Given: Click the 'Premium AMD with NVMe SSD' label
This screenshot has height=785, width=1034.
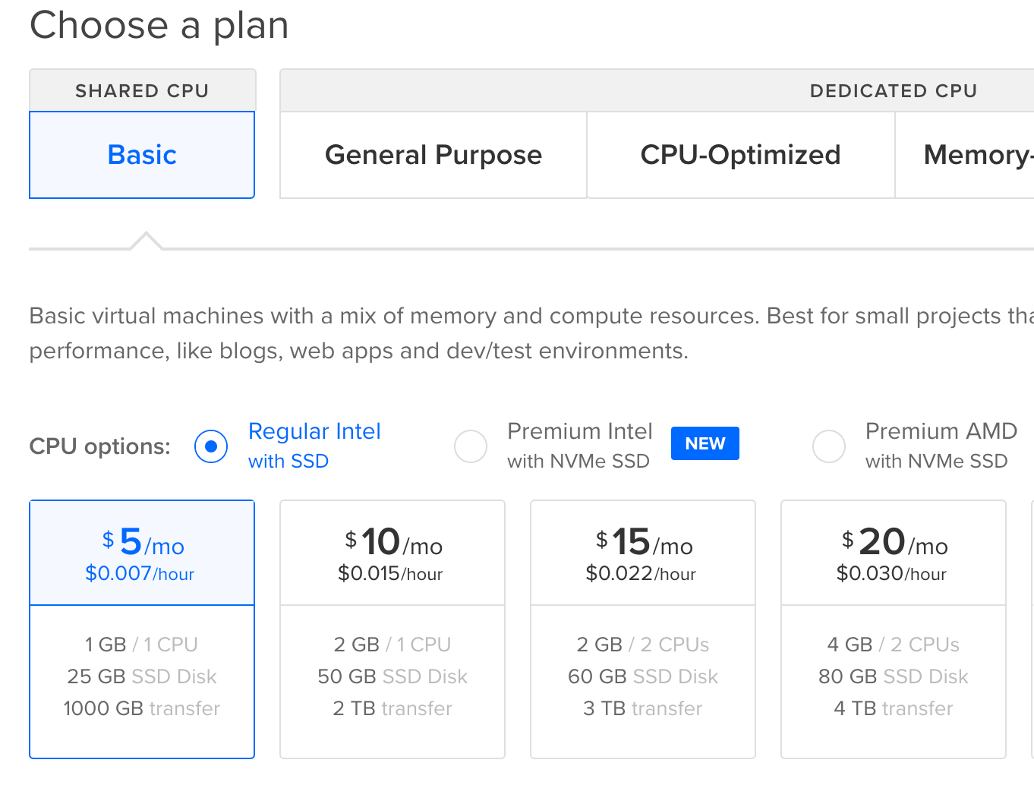Looking at the screenshot, I should (940, 446).
